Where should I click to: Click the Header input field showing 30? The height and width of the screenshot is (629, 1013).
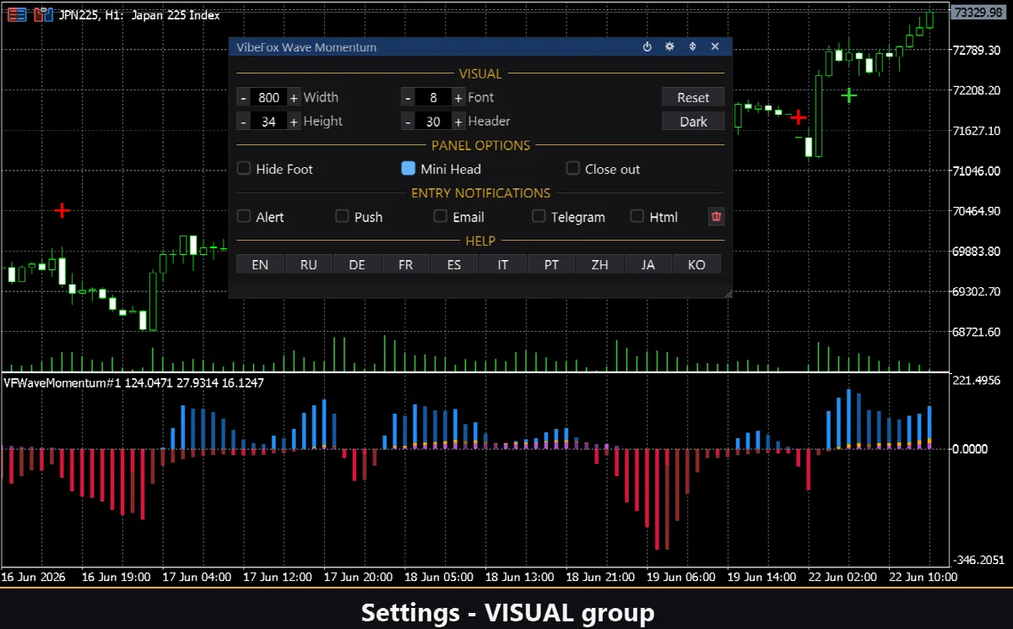433,122
